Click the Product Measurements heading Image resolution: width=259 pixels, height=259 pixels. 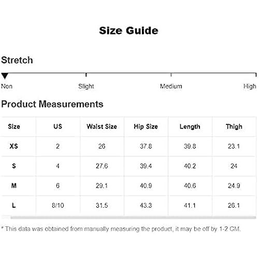(x=52, y=104)
